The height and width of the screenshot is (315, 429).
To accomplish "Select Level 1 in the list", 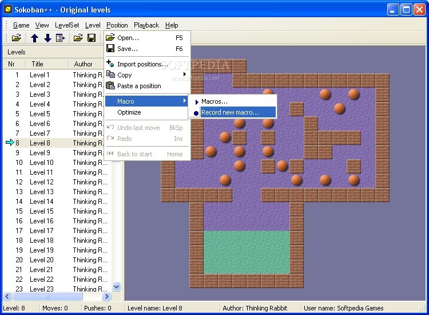I will coord(54,75).
